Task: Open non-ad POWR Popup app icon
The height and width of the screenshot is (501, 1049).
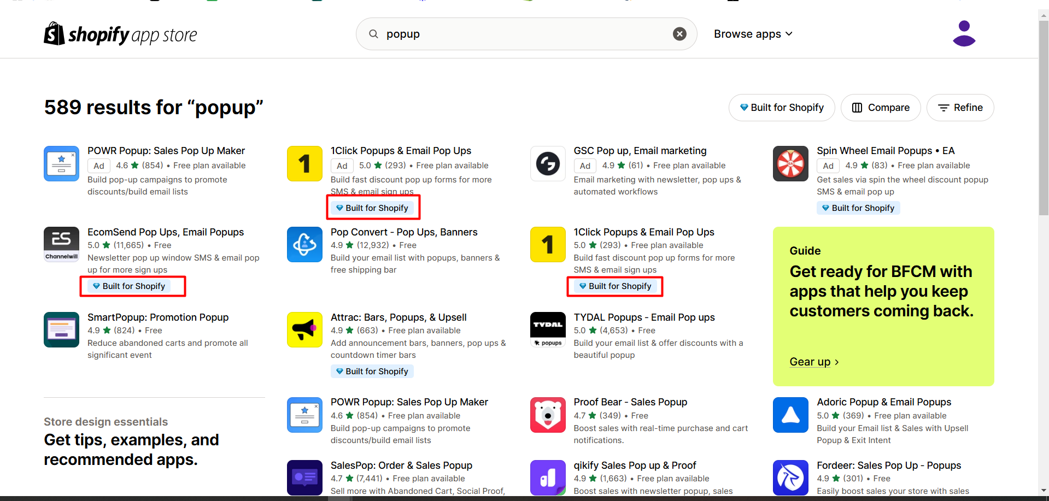Action: [x=304, y=415]
